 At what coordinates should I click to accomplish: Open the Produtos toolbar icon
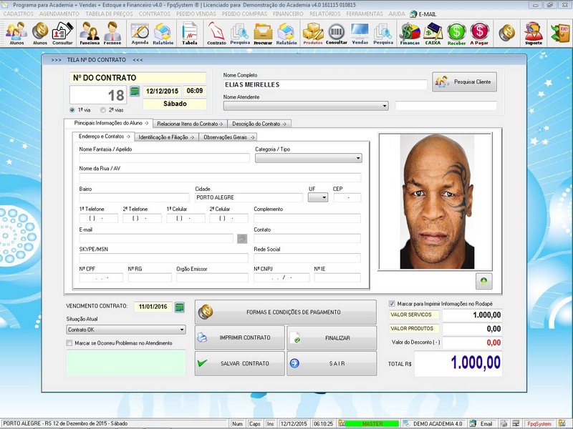[312, 33]
